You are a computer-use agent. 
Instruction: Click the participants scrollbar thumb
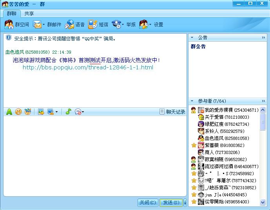click(x=263, y=122)
